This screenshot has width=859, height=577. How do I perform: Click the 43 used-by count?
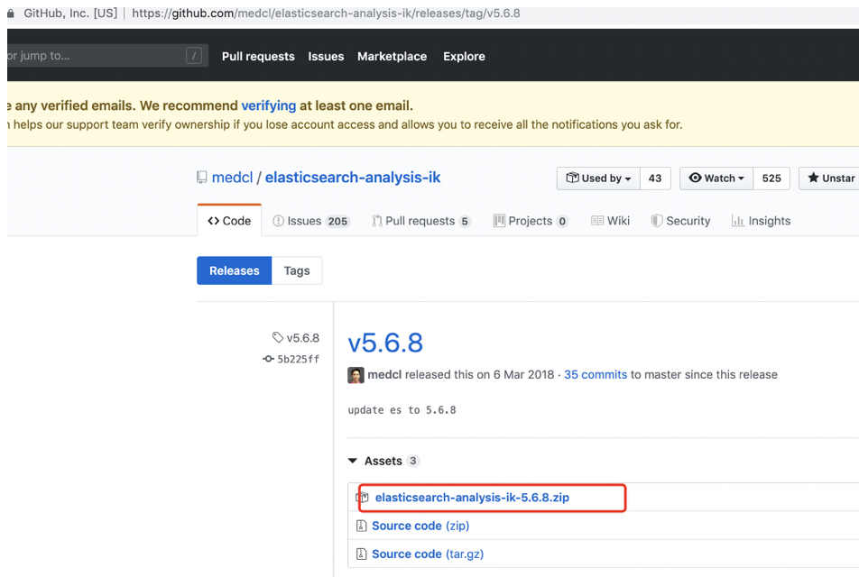(x=655, y=179)
